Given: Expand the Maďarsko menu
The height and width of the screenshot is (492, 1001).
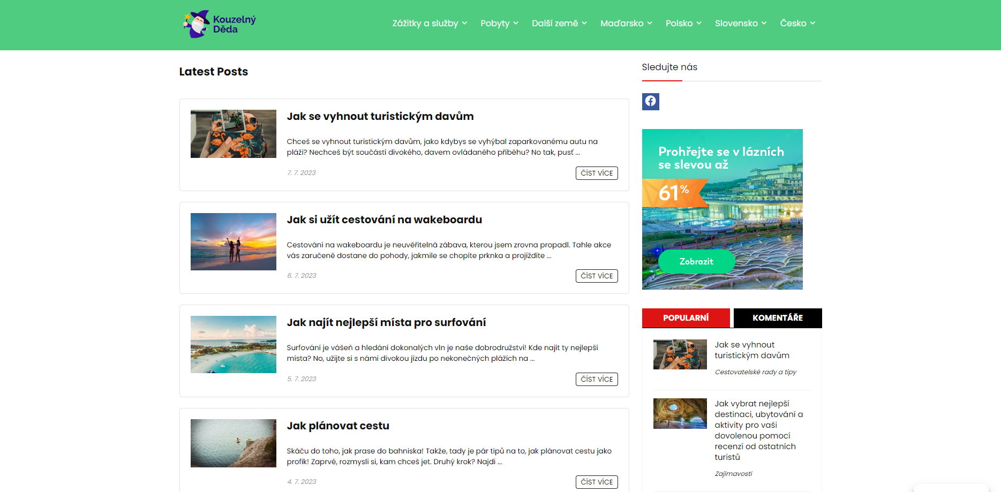Looking at the screenshot, I should [626, 23].
